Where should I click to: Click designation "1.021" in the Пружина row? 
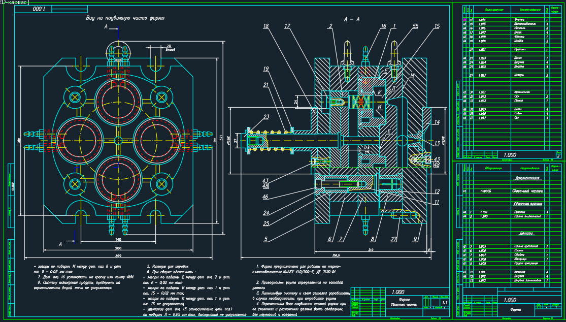482,49
